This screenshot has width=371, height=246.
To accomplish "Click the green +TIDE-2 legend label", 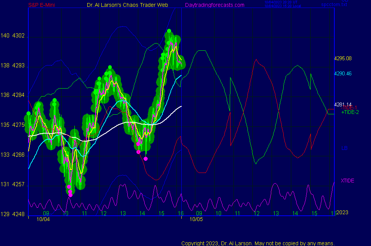I will tap(350, 112).
